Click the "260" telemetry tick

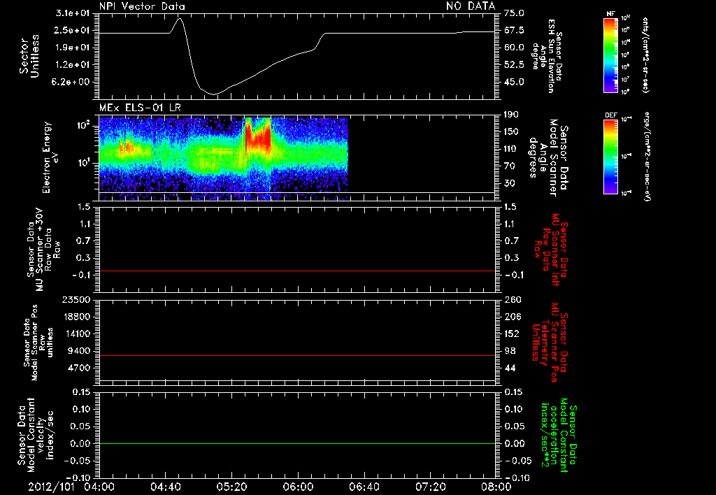pos(513,300)
